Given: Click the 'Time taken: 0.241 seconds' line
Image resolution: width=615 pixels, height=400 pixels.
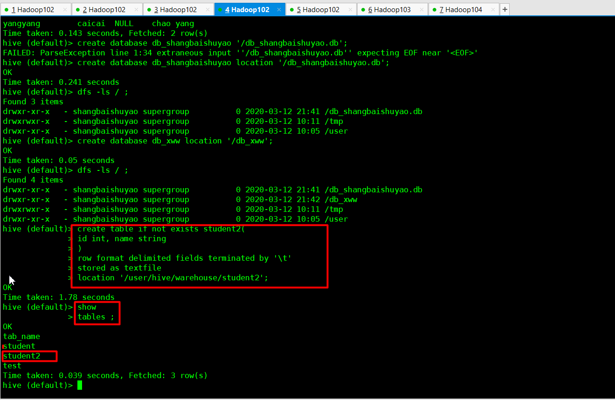Looking at the screenshot, I should tap(61, 82).
